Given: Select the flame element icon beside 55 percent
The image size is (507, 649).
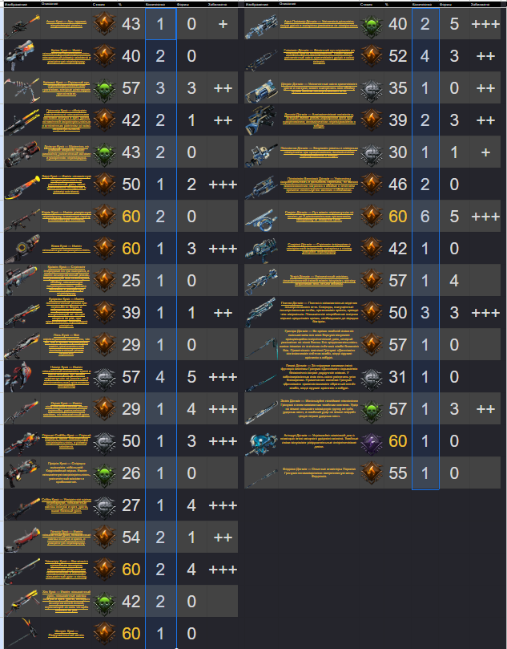Looking at the screenshot, I should click(x=372, y=473).
